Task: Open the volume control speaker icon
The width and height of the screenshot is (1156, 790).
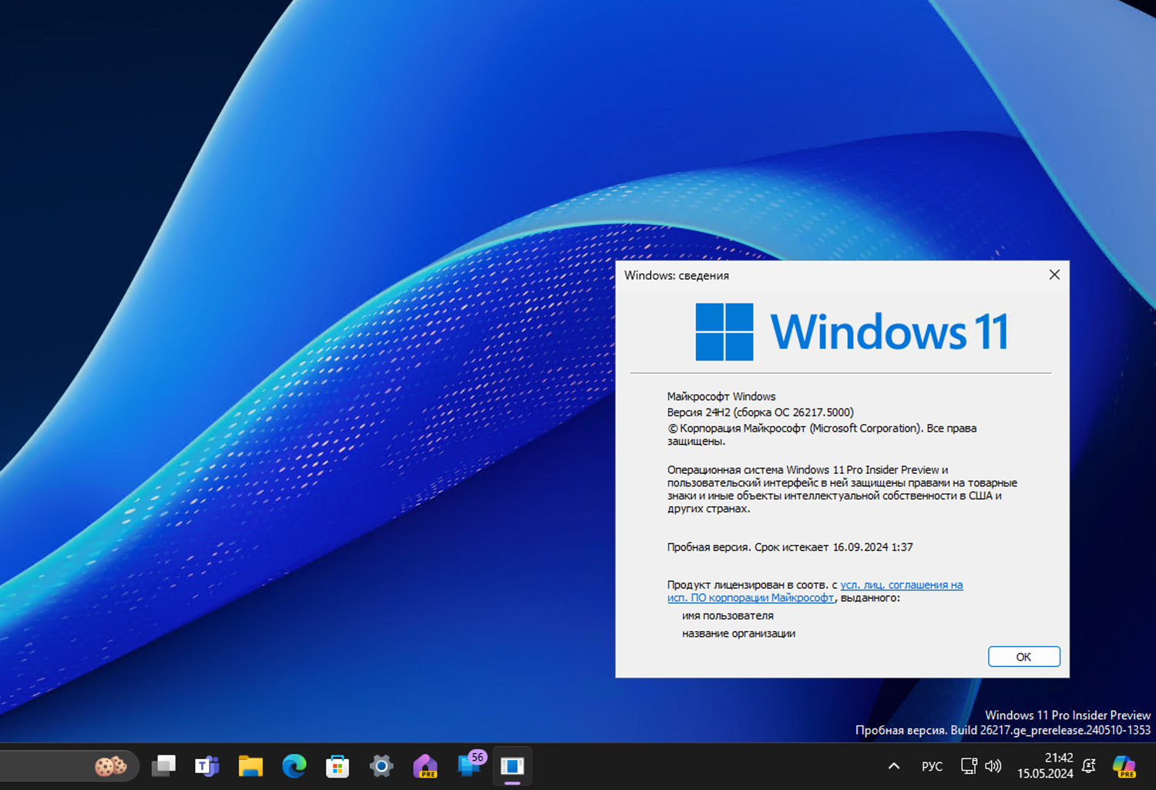Action: tap(993, 765)
